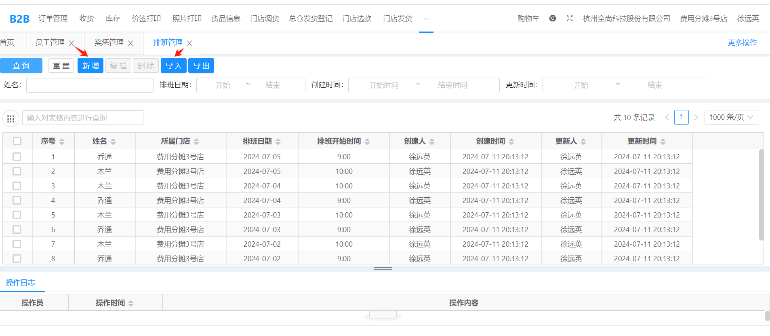
Task: Toggle fullscreen with the expand icon
Action: click(570, 18)
